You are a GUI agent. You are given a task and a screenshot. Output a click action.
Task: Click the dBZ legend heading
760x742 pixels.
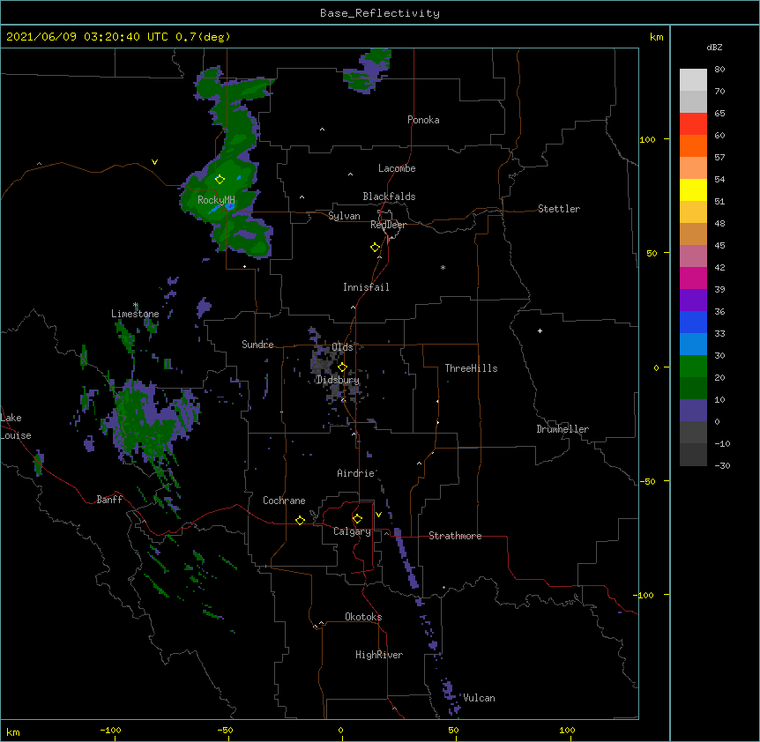pos(714,48)
